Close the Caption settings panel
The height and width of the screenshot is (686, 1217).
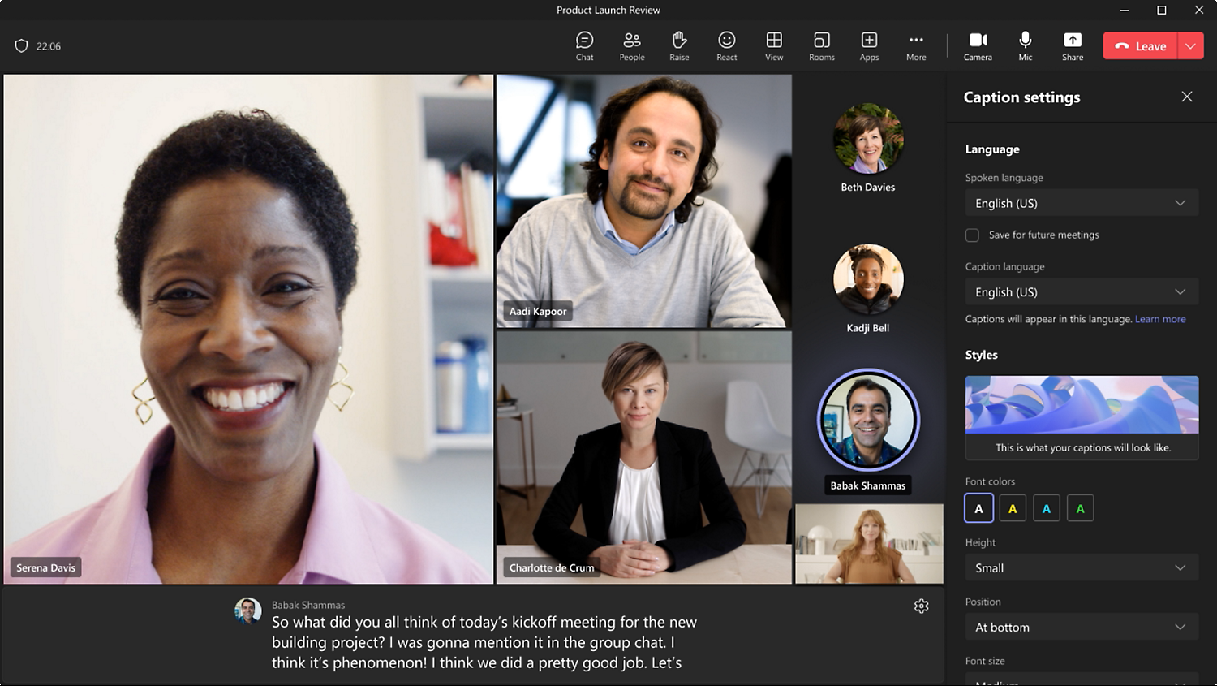1186,97
